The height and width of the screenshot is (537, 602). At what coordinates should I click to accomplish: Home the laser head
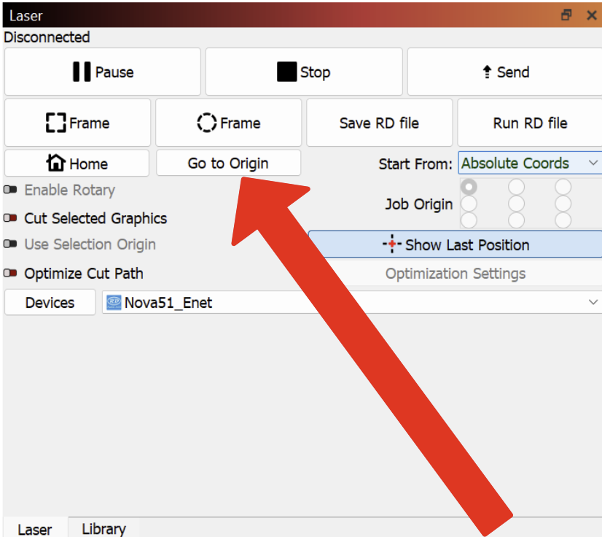[77, 163]
